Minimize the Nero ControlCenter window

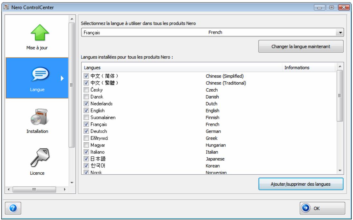pos(319,7)
